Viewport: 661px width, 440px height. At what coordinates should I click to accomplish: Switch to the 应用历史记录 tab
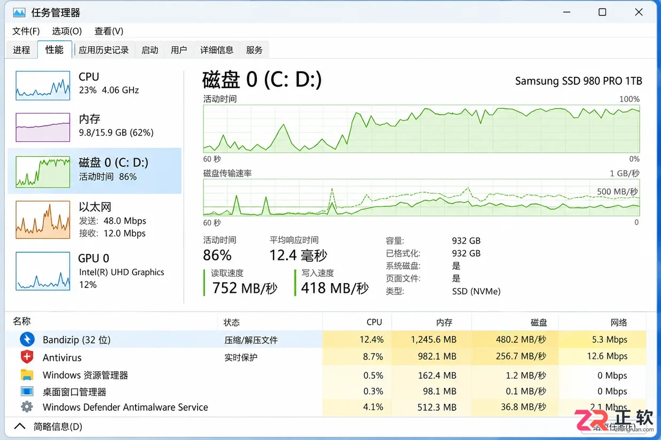104,50
